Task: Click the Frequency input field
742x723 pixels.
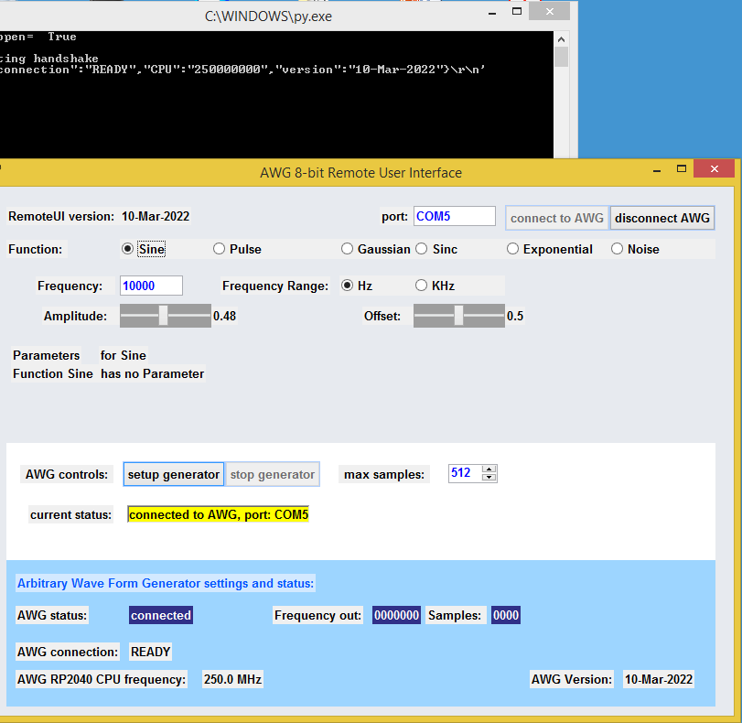Action: [151, 286]
